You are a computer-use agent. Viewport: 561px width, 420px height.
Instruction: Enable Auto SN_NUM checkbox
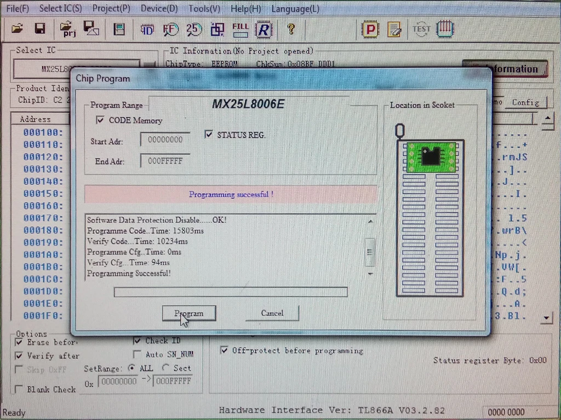click(x=137, y=354)
